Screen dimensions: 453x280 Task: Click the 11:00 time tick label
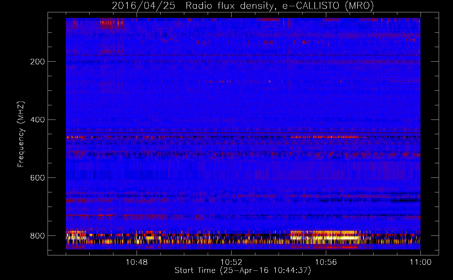tap(421, 262)
